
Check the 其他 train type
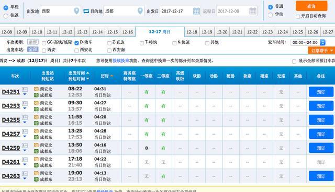coord(207,43)
